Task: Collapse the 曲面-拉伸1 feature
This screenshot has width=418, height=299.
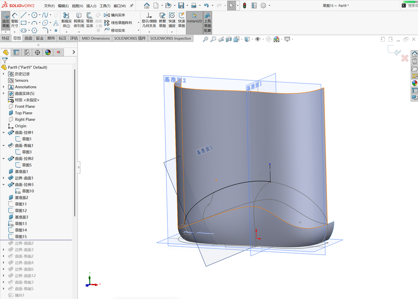Action: click(x=3, y=133)
